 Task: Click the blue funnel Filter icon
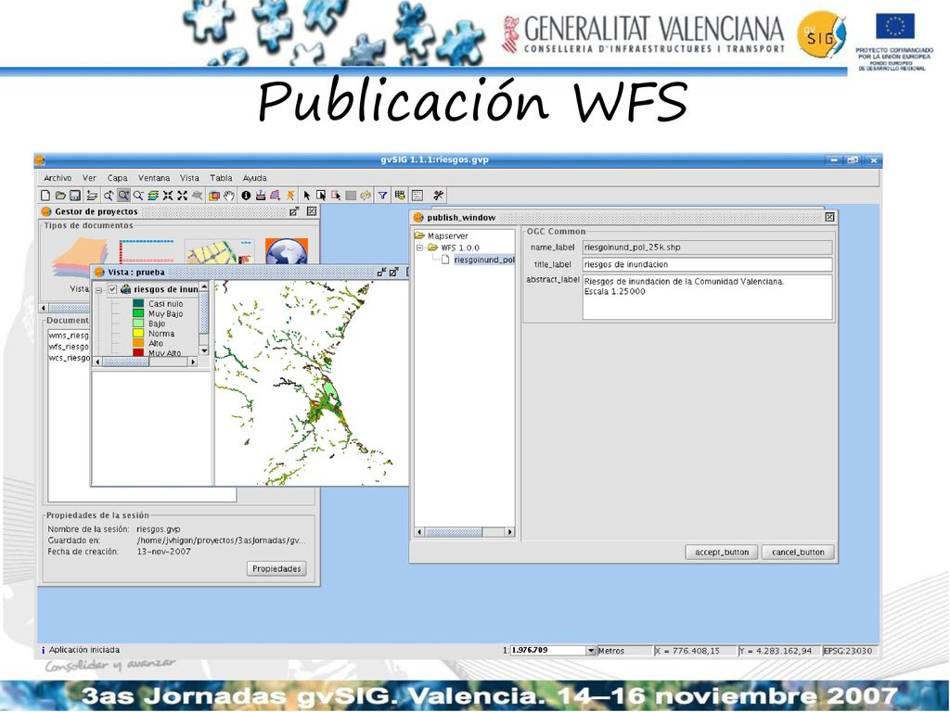click(x=383, y=196)
